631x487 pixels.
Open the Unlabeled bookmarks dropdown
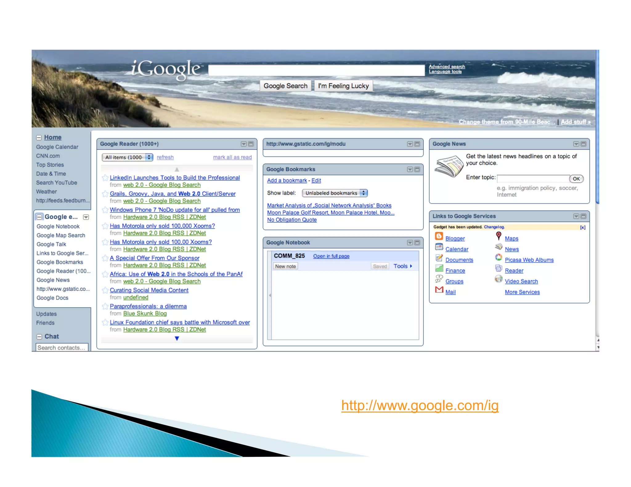coord(335,193)
